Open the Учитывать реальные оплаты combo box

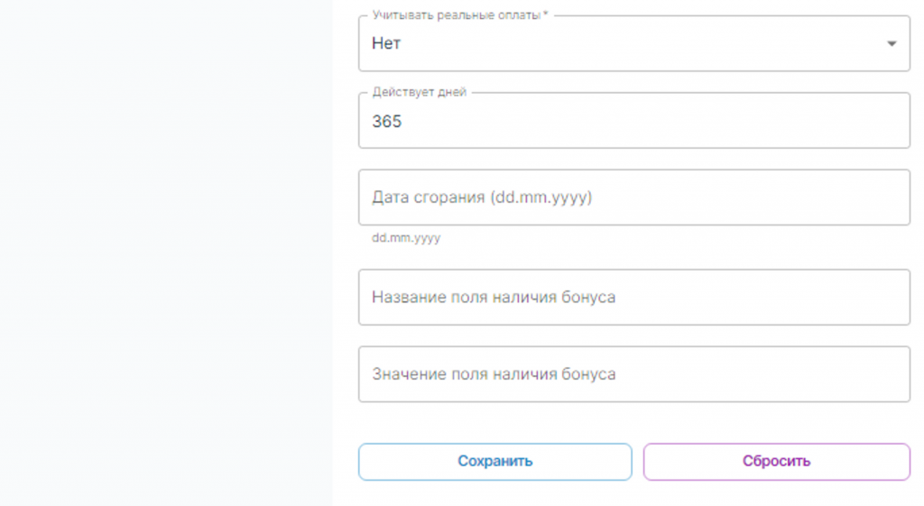(x=634, y=43)
